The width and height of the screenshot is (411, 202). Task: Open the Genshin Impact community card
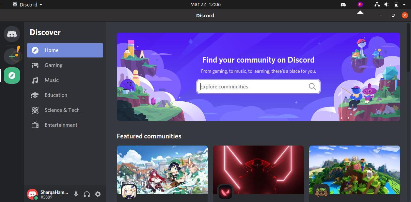[x=162, y=173]
